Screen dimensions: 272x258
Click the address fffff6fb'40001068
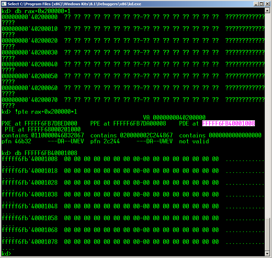coord(30,230)
